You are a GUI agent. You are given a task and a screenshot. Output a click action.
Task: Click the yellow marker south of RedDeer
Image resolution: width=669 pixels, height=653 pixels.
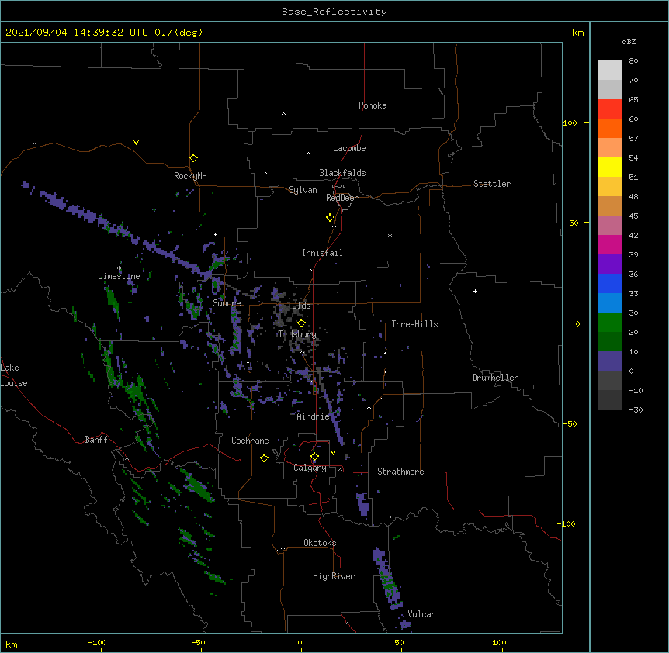pos(330,218)
